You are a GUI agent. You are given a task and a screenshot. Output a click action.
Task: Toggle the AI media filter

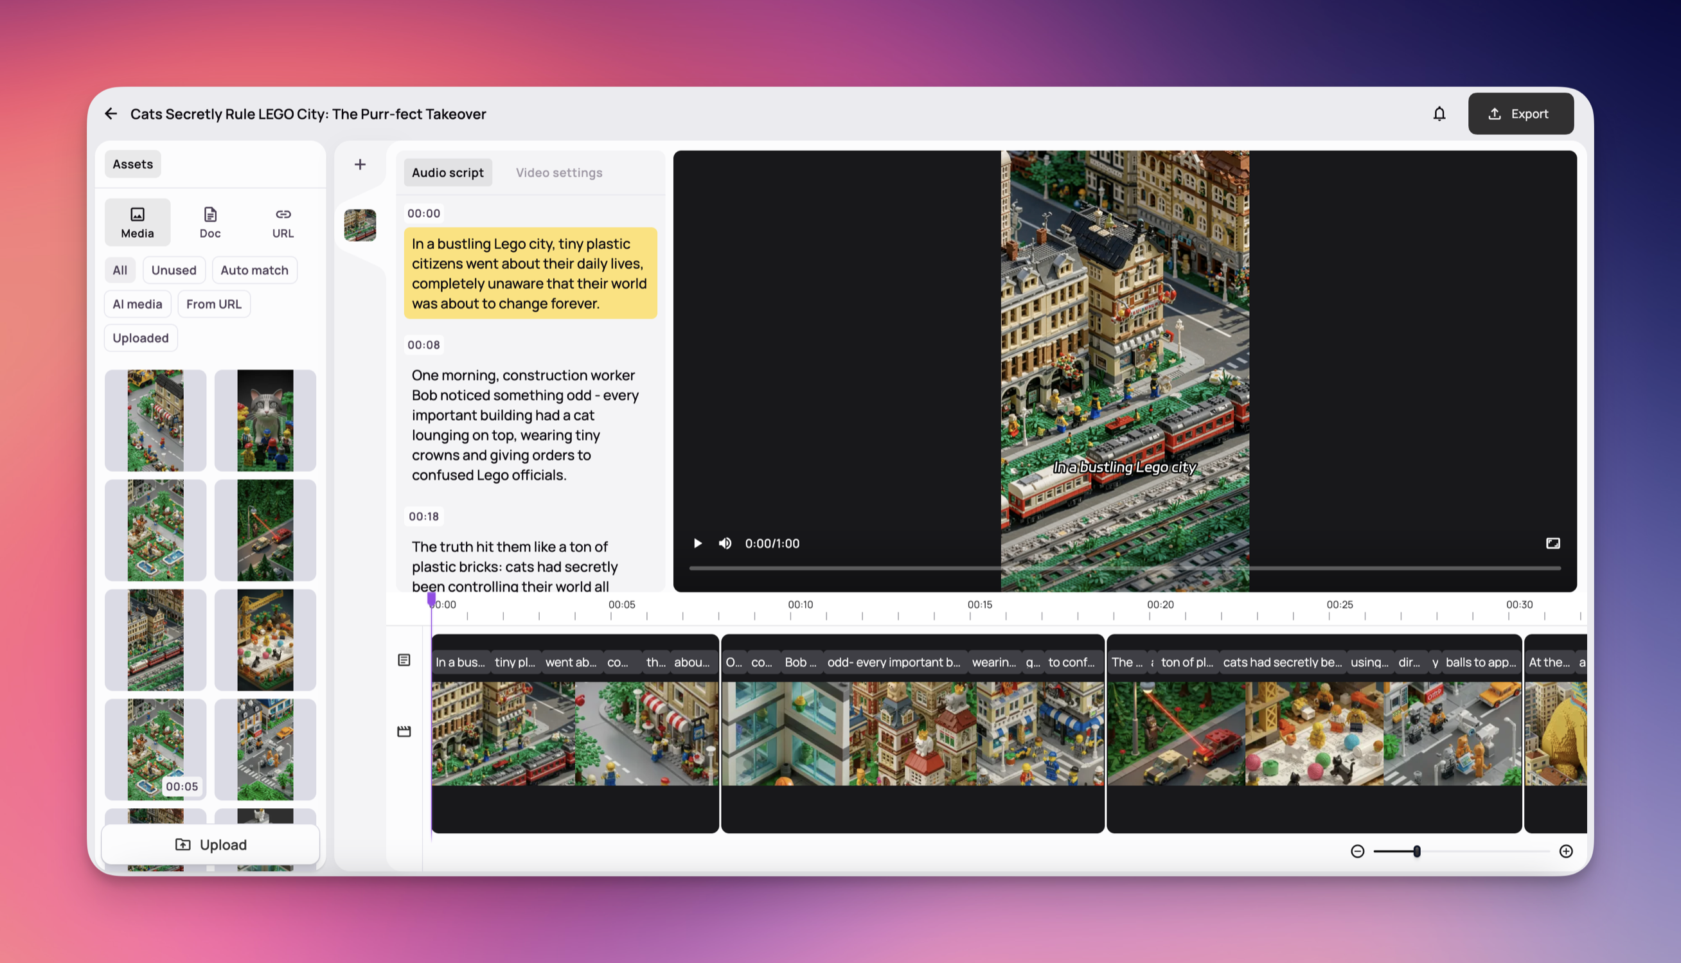(137, 305)
